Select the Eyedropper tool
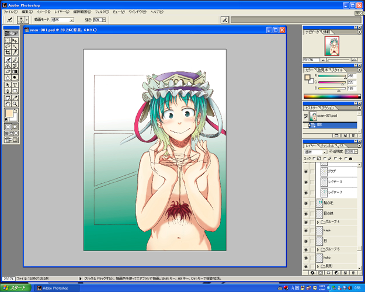This screenshot has width=365, height=292. 15,98
